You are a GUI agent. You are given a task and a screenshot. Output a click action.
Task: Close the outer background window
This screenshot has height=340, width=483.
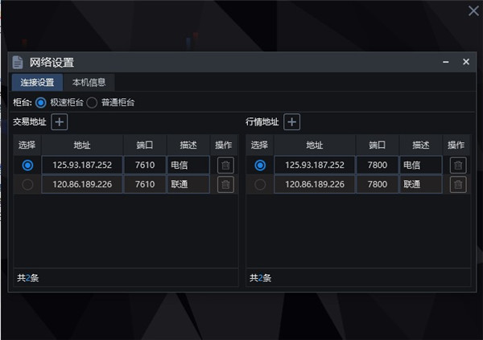(474, 11)
